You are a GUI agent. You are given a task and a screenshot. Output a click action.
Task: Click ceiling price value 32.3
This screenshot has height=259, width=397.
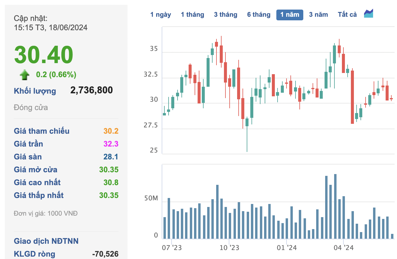(111, 144)
